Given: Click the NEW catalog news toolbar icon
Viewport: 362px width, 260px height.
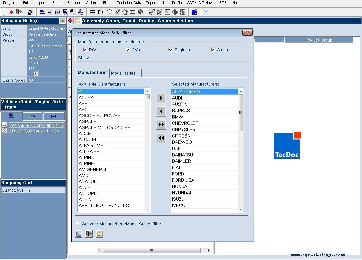Looking at the screenshot, I should click(x=194, y=12).
